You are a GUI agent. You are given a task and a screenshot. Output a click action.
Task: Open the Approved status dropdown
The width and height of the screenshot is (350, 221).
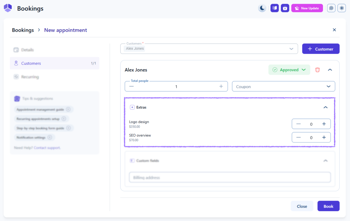pyautogui.click(x=289, y=70)
